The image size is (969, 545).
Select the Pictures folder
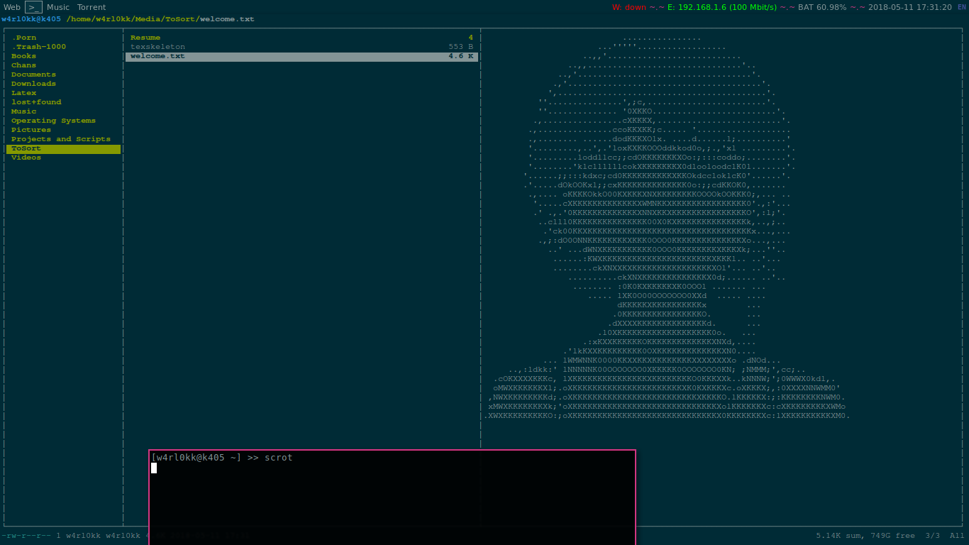click(31, 130)
